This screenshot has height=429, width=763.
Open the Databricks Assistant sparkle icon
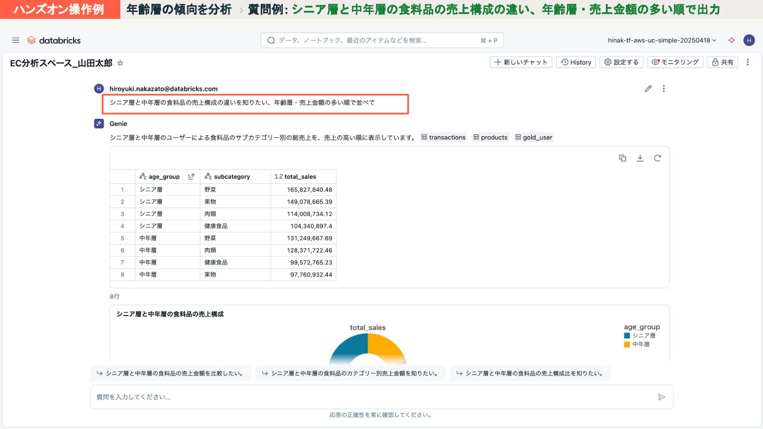[731, 40]
